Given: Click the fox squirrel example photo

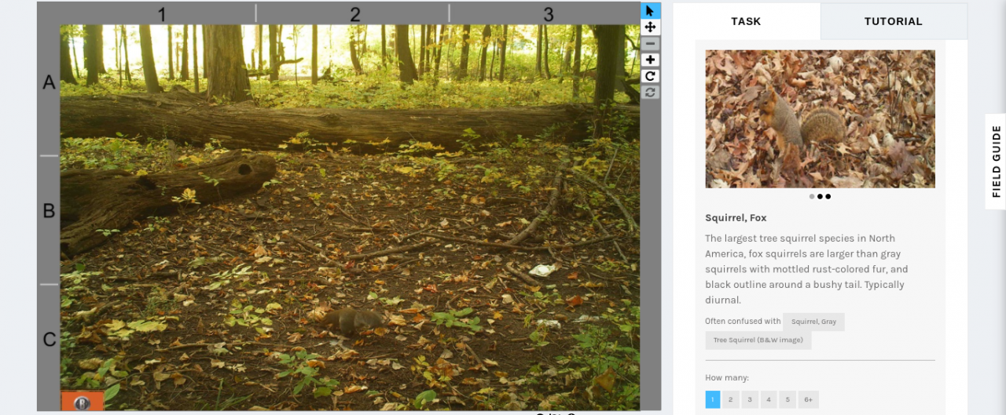Looking at the screenshot, I should tap(820, 119).
